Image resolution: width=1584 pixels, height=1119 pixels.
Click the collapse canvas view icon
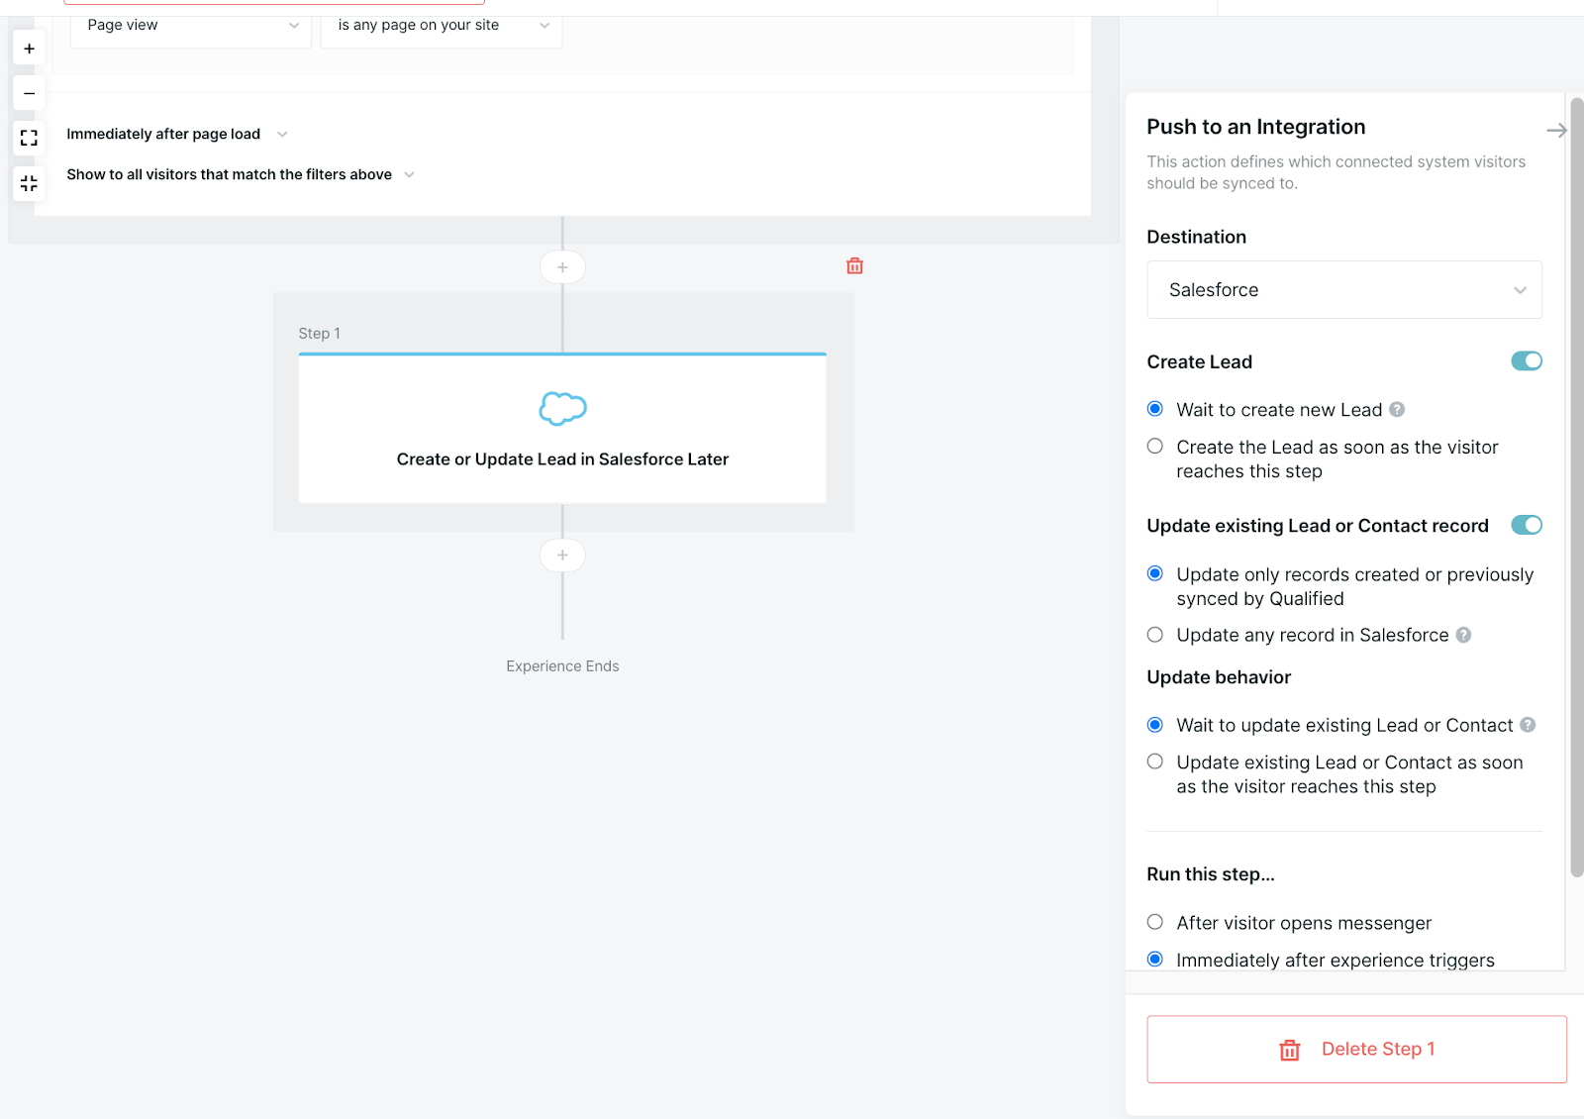[x=29, y=183]
